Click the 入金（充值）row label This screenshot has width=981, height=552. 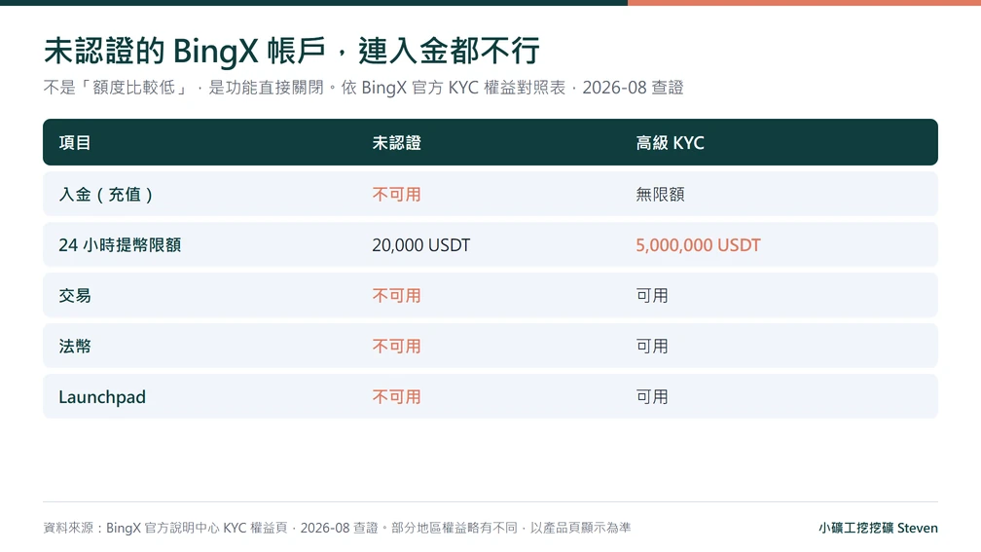(106, 194)
